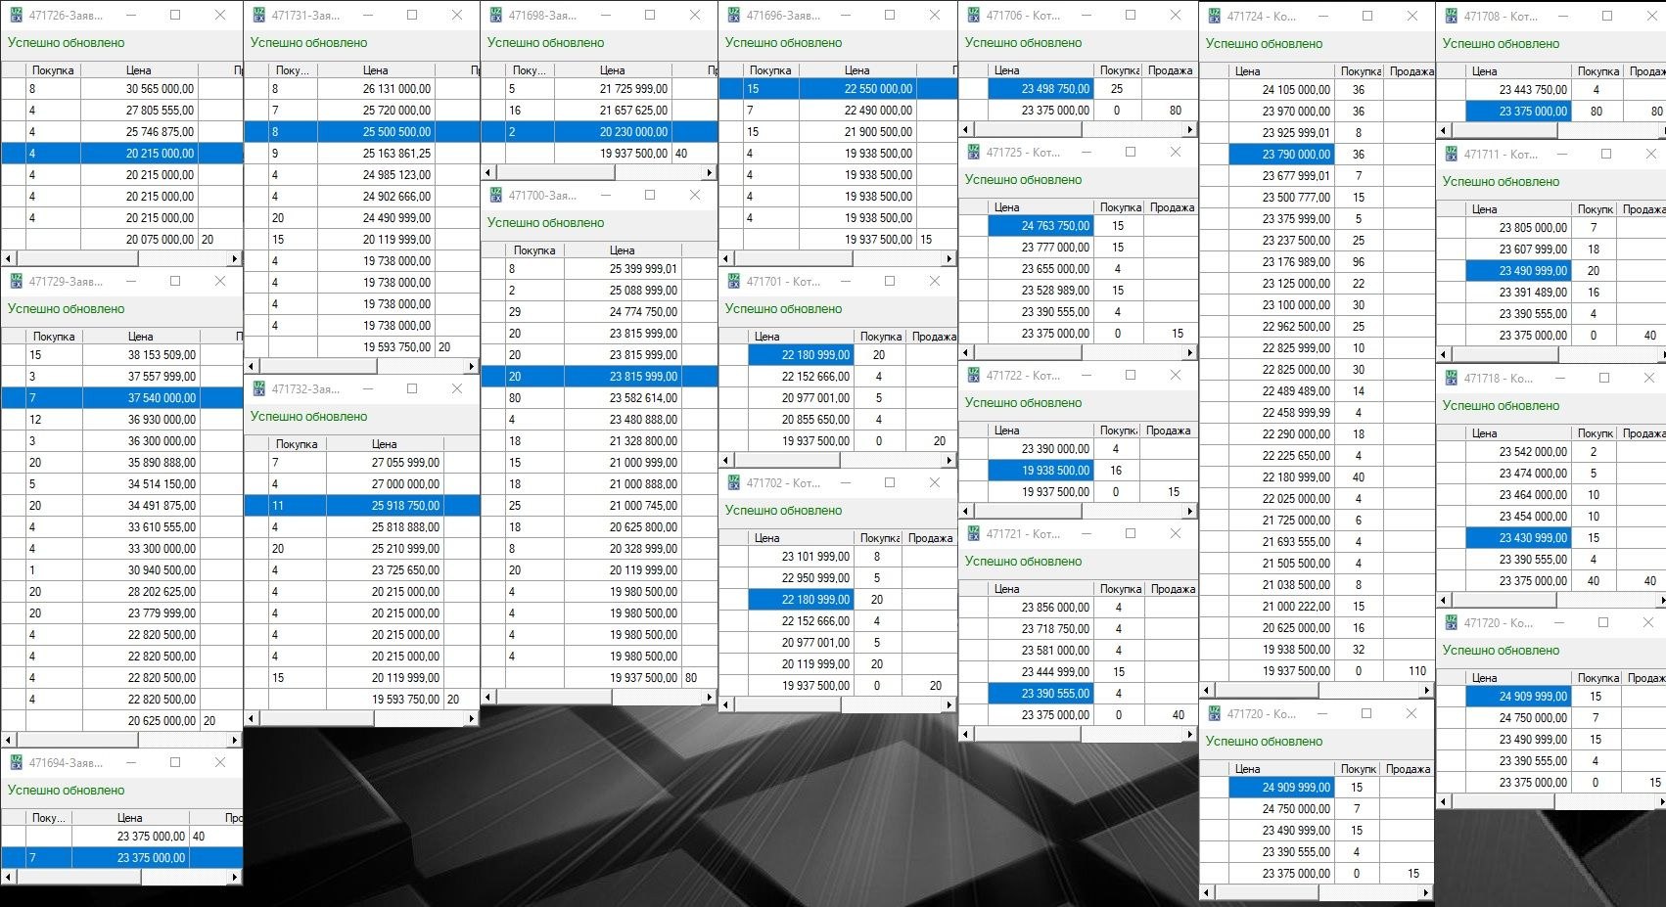Screen dimensions: 1666x907
Task: Click the app icon of window 471694
Action: coord(16,763)
